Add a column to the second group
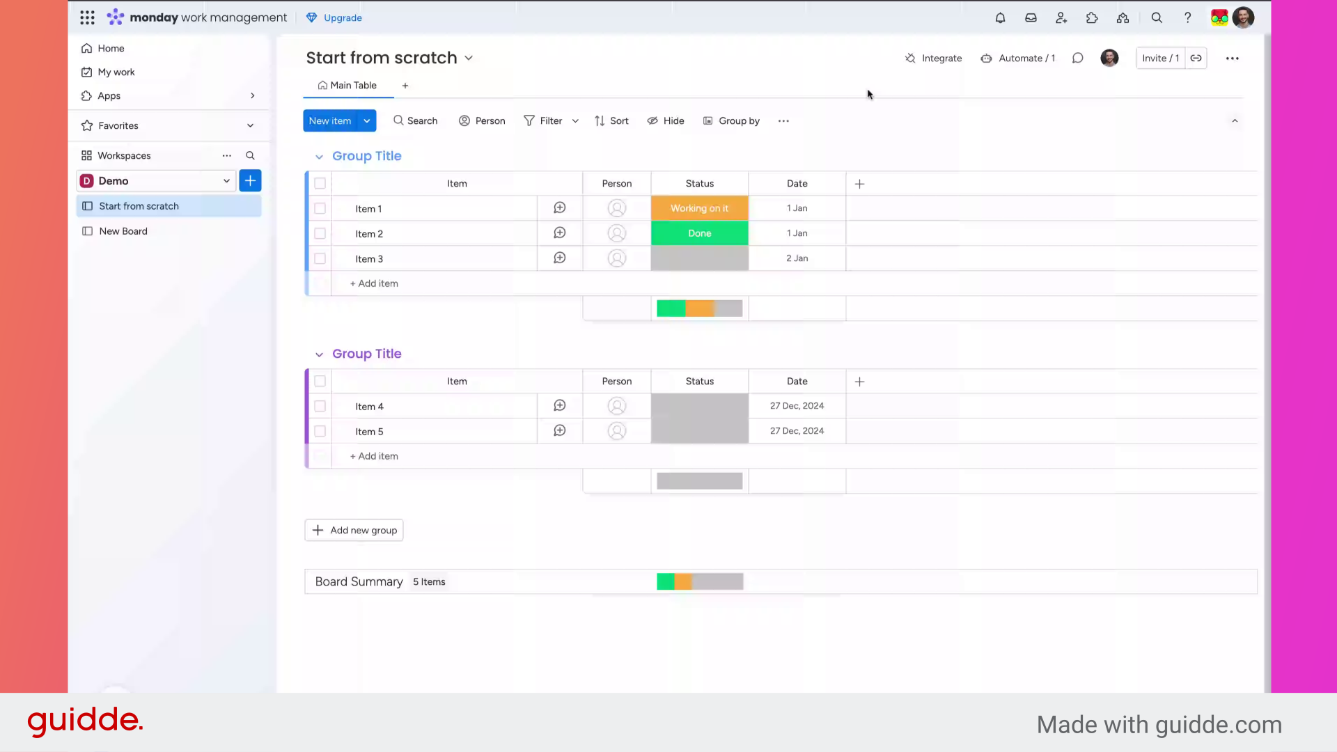The height and width of the screenshot is (752, 1337). pyautogui.click(x=859, y=382)
